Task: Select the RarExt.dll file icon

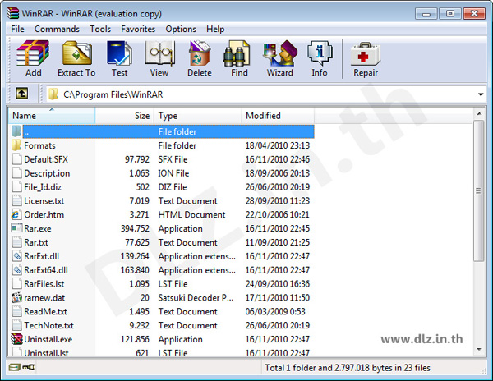Action: tap(16, 256)
